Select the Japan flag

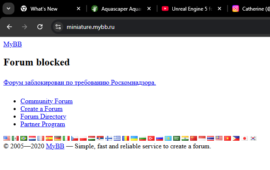(245, 138)
